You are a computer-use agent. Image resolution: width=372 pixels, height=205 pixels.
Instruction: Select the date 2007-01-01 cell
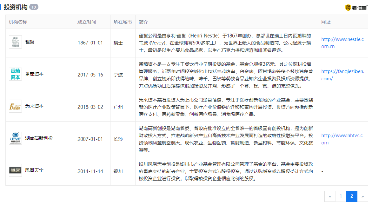(90, 139)
